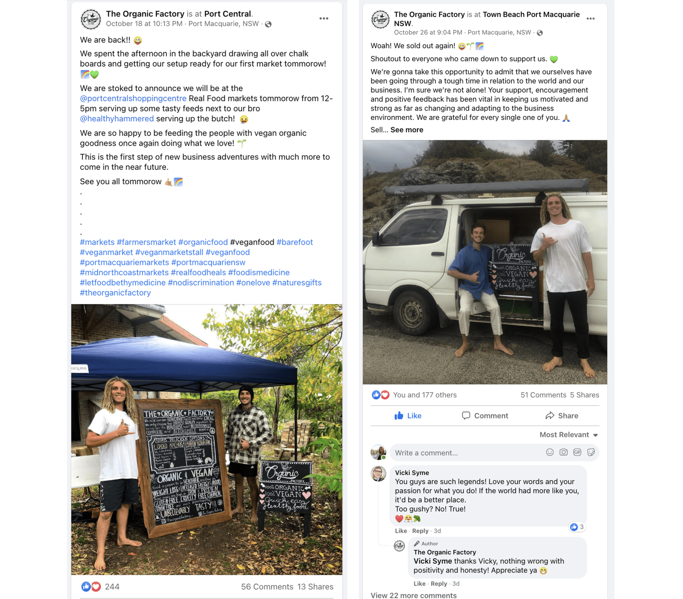Click the sticker icon in the comment box
Screen dimensions: 683x599
[x=591, y=452]
